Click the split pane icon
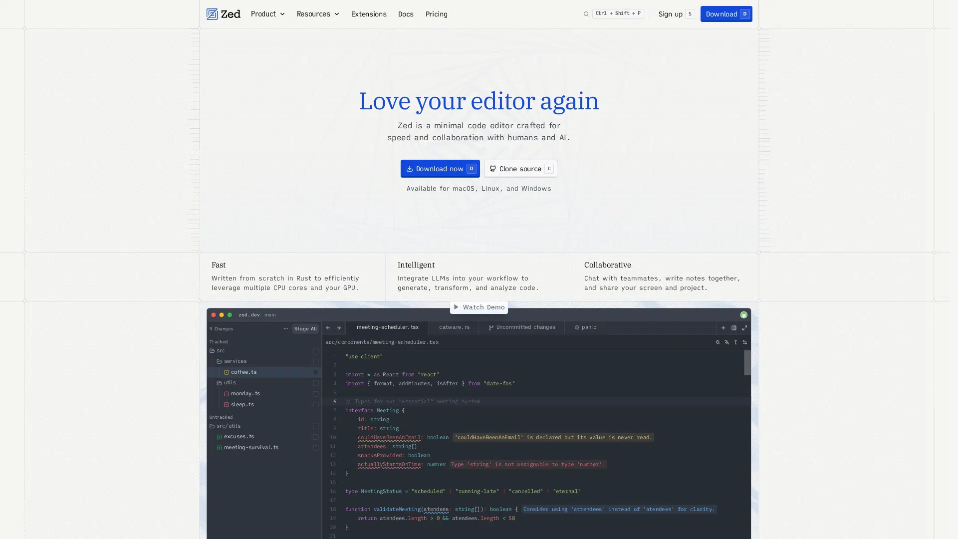 click(x=734, y=328)
